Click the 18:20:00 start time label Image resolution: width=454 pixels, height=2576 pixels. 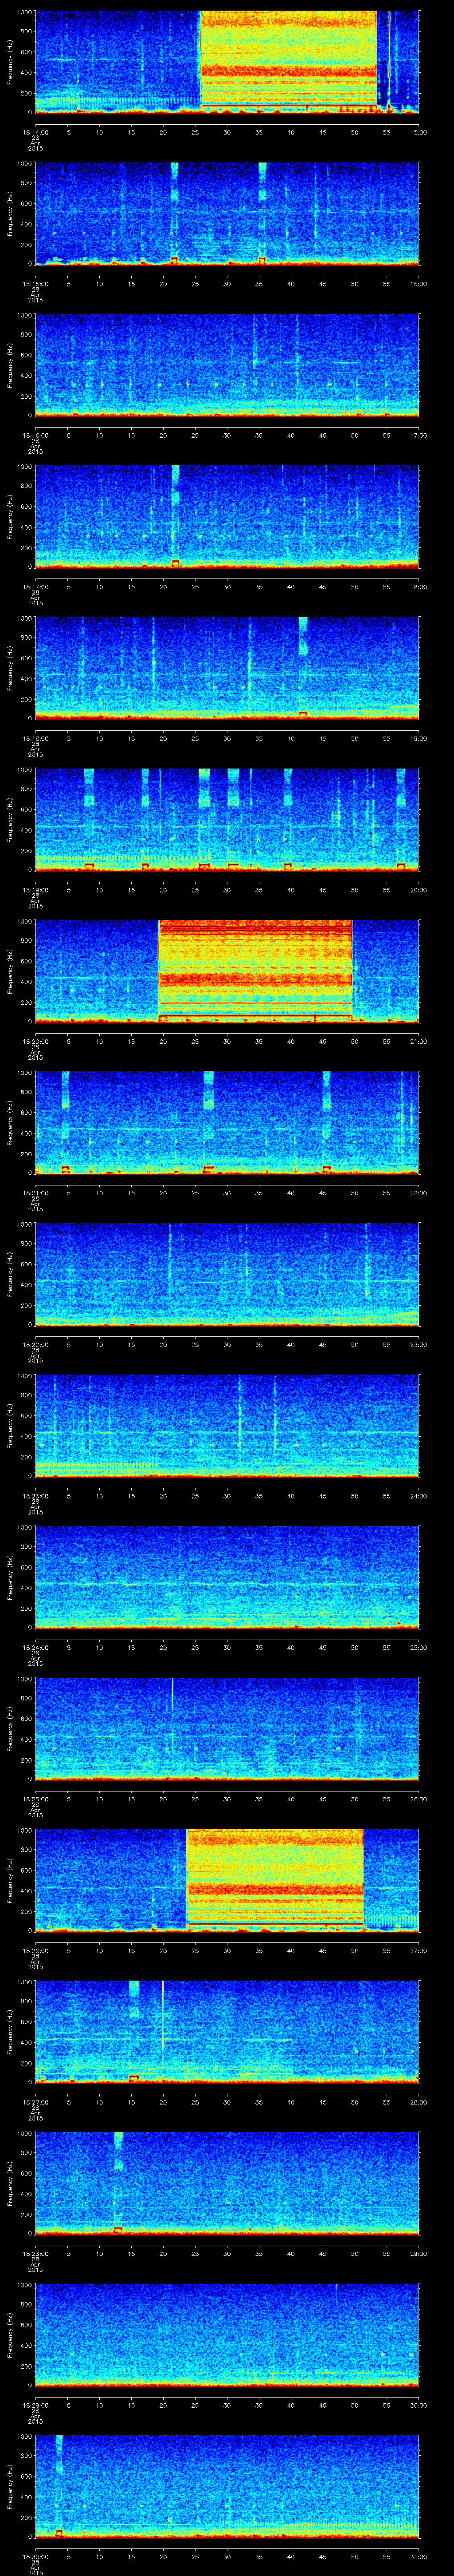coord(35,1041)
